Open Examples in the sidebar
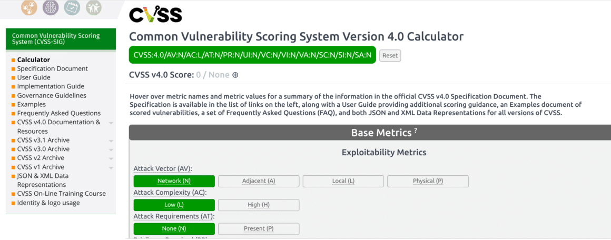Screen dimensions: 611x240 [31, 104]
